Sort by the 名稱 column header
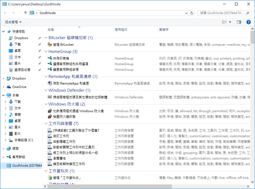The height and width of the screenshot is (189, 255). [51, 30]
